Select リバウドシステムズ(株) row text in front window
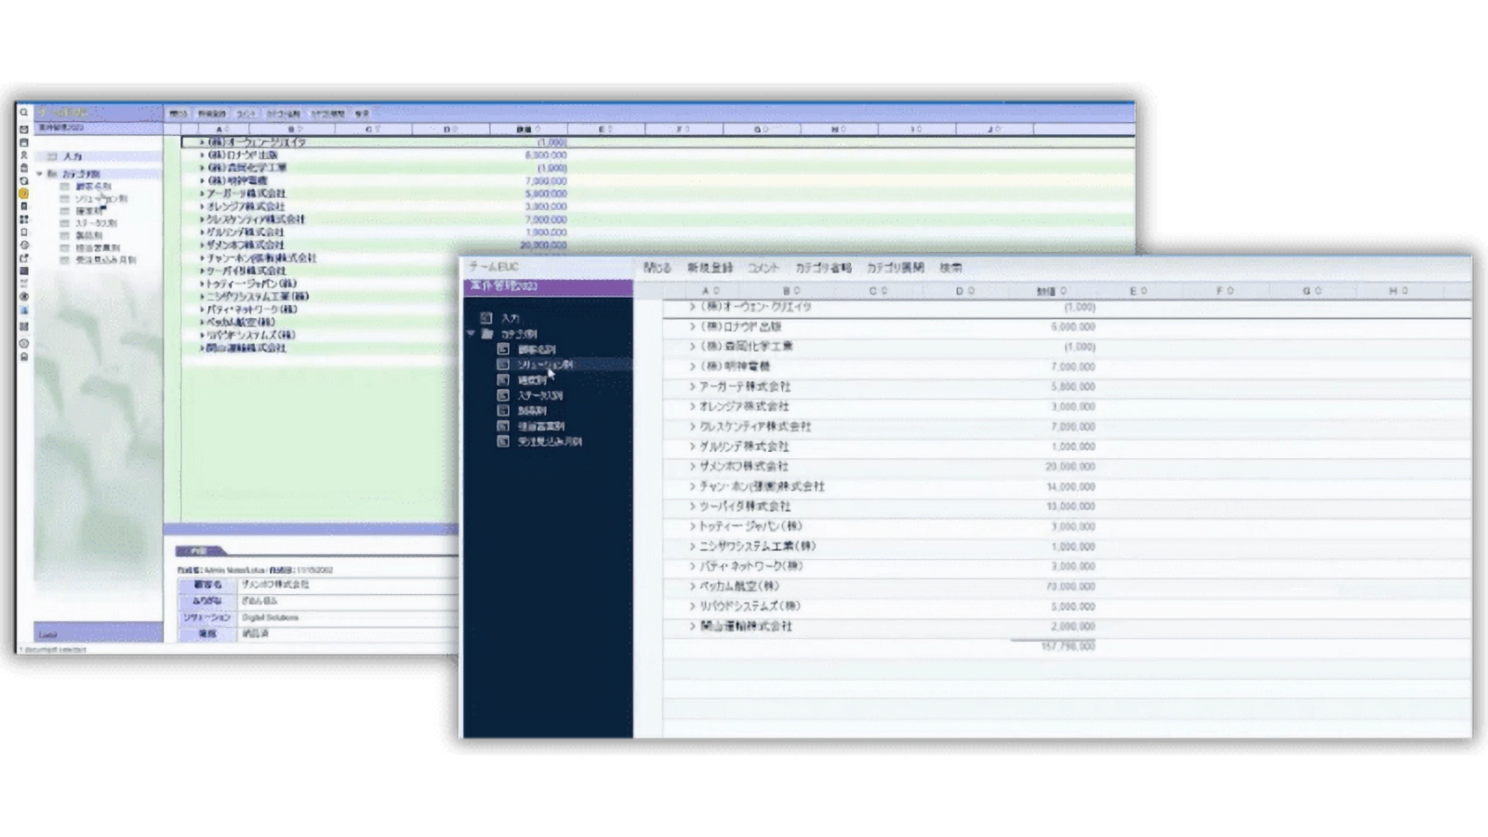Image resolution: width=1488 pixels, height=837 pixels. 751,606
